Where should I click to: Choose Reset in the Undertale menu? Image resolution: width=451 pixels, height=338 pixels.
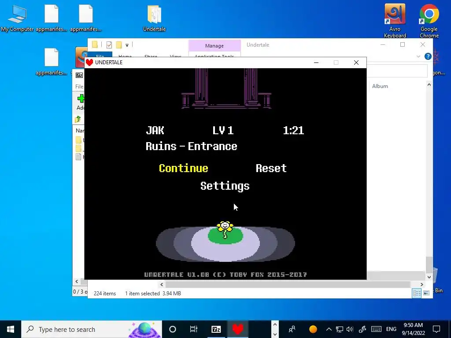tap(271, 168)
